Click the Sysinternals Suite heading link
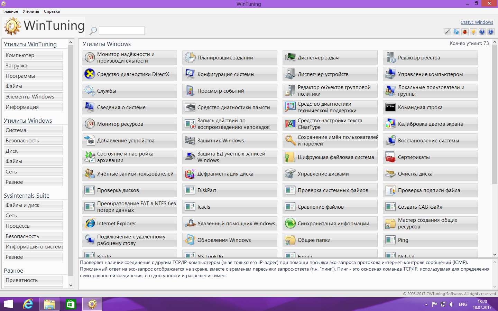 pos(27,196)
